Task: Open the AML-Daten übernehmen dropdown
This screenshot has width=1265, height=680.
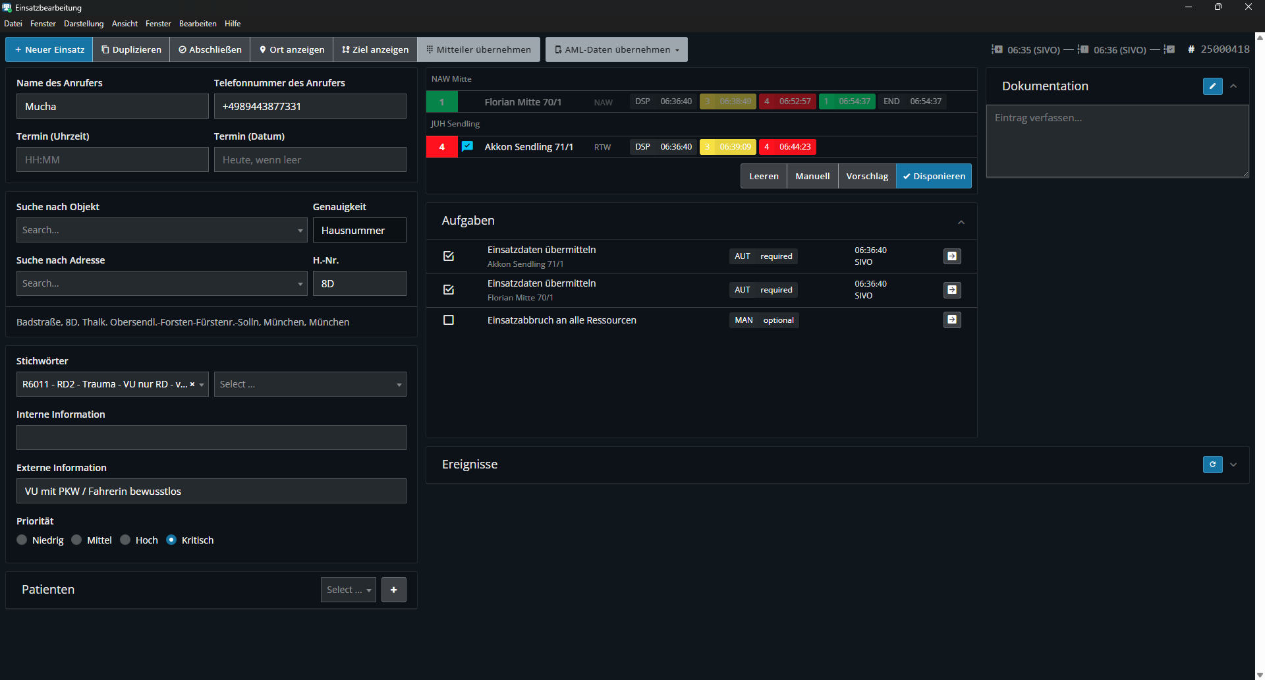Action: point(616,49)
